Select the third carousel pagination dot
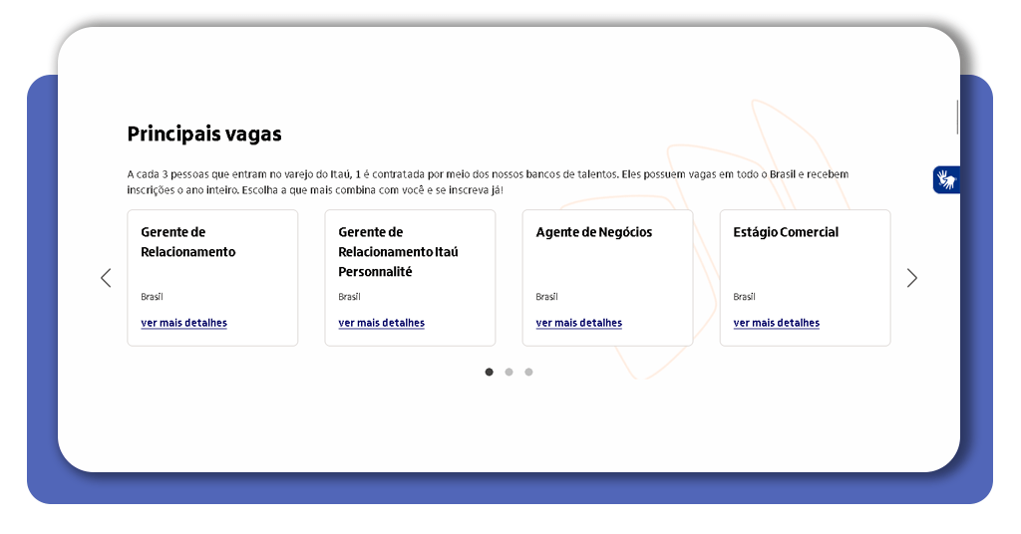 pyautogui.click(x=528, y=372)
